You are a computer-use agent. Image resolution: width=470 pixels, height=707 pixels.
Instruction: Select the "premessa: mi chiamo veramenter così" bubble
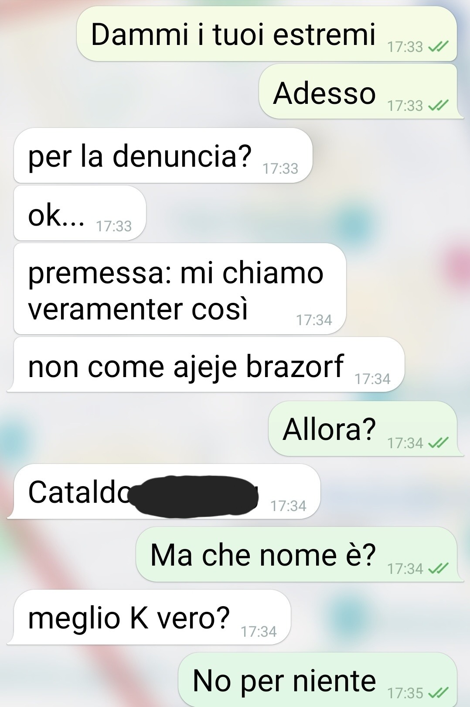pyautogui.click(x=180, y=289)
